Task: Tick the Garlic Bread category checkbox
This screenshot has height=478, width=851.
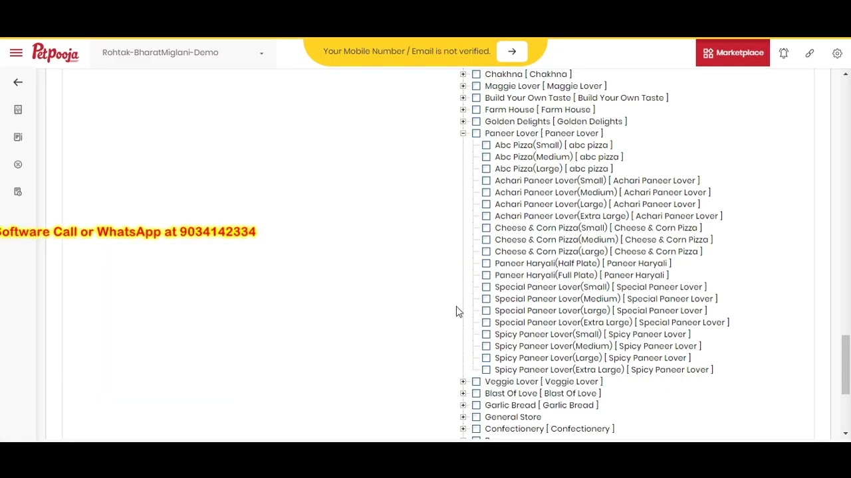Action: [x=476, y=406]
